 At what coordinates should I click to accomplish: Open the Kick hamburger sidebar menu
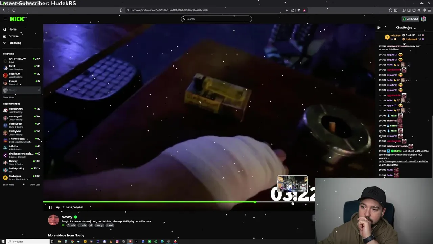5,19
